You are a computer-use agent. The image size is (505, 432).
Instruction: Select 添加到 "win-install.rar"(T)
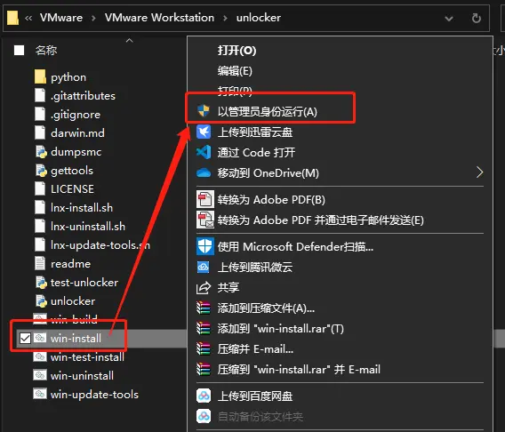(281, 329)
